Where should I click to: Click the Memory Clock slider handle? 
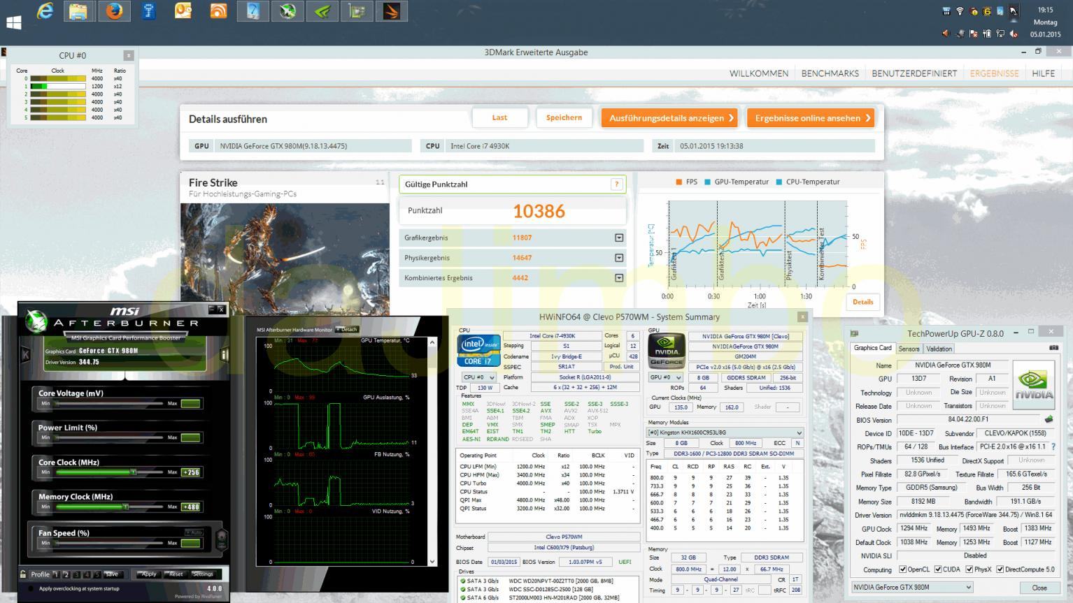[x=125, y=507]
